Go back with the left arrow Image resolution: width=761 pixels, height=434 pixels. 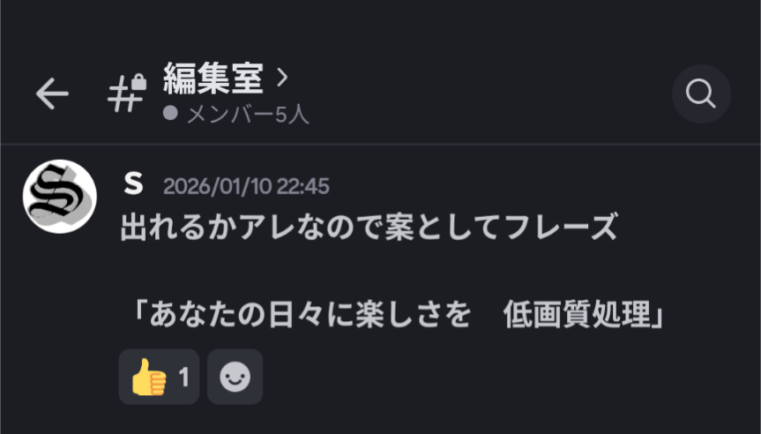tap(52, 94)
